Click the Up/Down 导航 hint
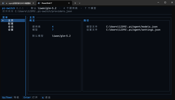This screenshot has height=100, width=175. [11, 97]
